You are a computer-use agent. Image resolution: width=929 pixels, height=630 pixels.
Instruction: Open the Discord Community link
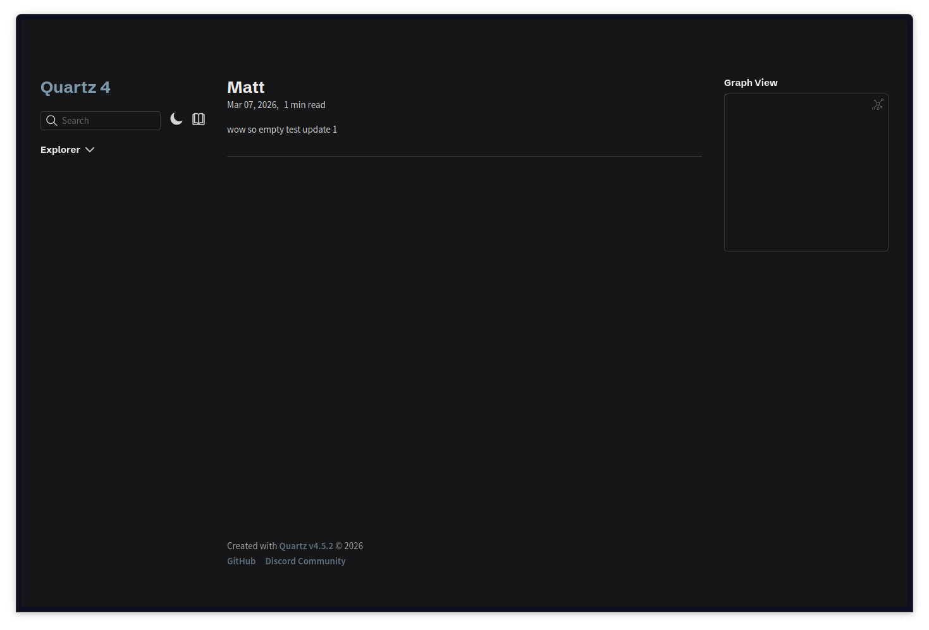tap(305, 561)
